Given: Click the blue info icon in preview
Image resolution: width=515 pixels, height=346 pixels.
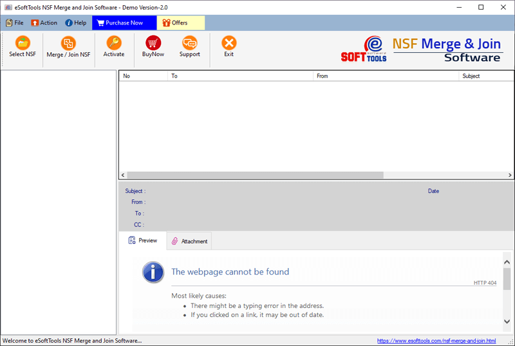Looking at the screenshot, I should tap(153, 272).
